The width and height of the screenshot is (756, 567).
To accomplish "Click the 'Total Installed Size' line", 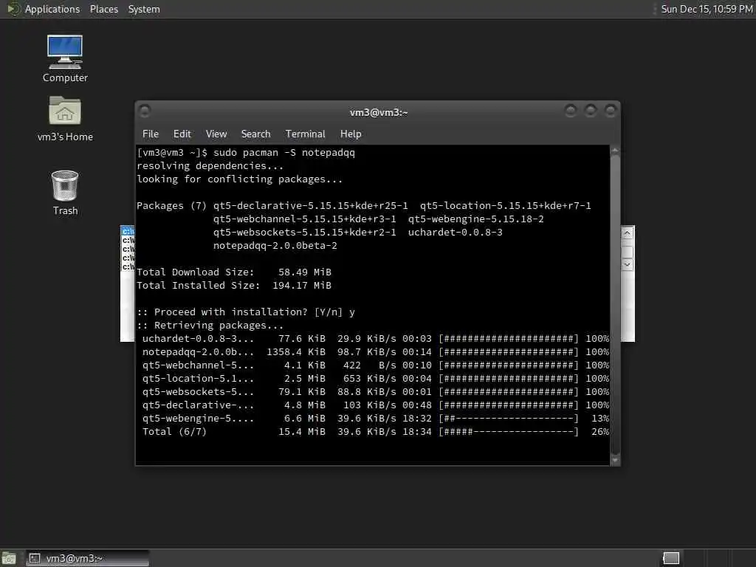I will point(234,286).
